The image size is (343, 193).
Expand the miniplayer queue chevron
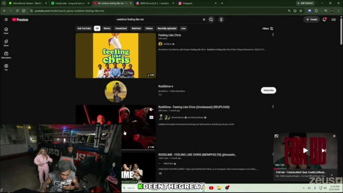point(332,175)
